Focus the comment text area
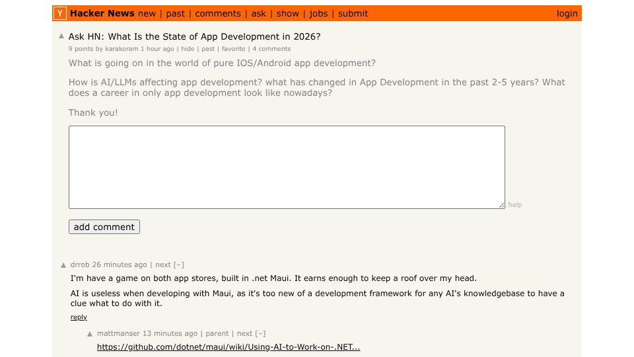 tap(287, 167)
